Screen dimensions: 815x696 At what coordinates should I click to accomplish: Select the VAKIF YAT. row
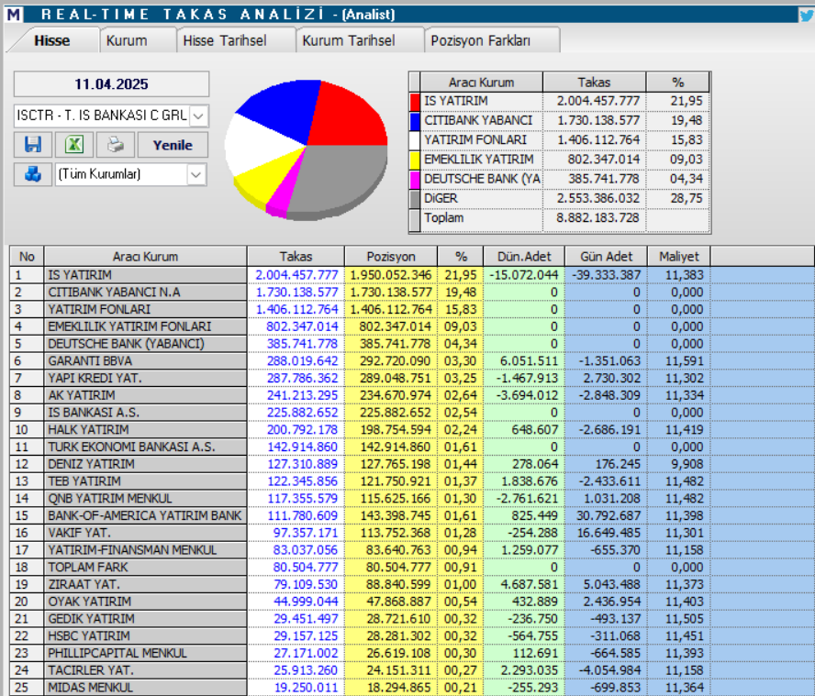(x=412, y=533)
